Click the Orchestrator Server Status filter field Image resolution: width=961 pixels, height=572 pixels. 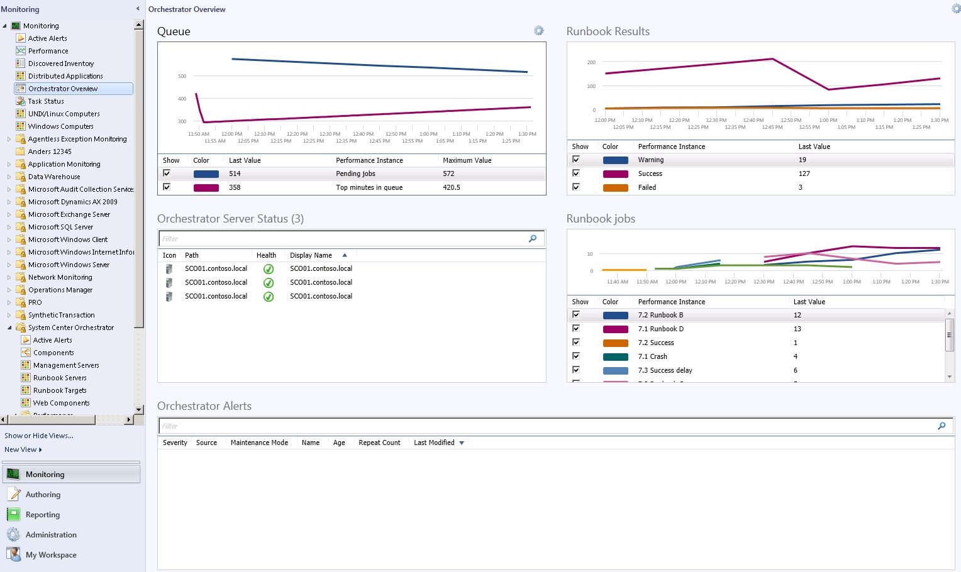343,239
